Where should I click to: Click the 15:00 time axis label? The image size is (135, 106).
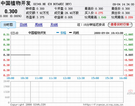[x=95, y=78]
